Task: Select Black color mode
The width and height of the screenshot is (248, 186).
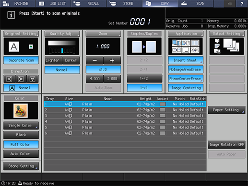Action: click(x=21, y=135)
